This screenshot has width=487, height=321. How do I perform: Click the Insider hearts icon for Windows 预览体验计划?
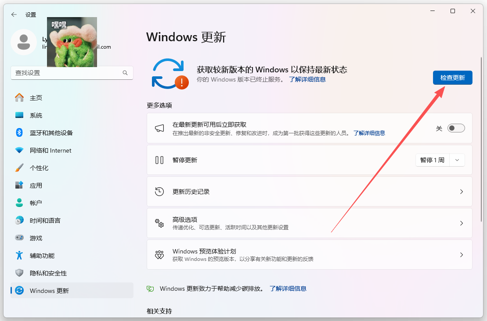coord(159,255)
